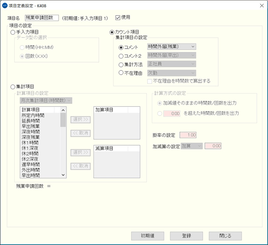Screen dimensions: 268x245
Task: Choose the 集計方法 radio option
Action: tap(121, 64)
